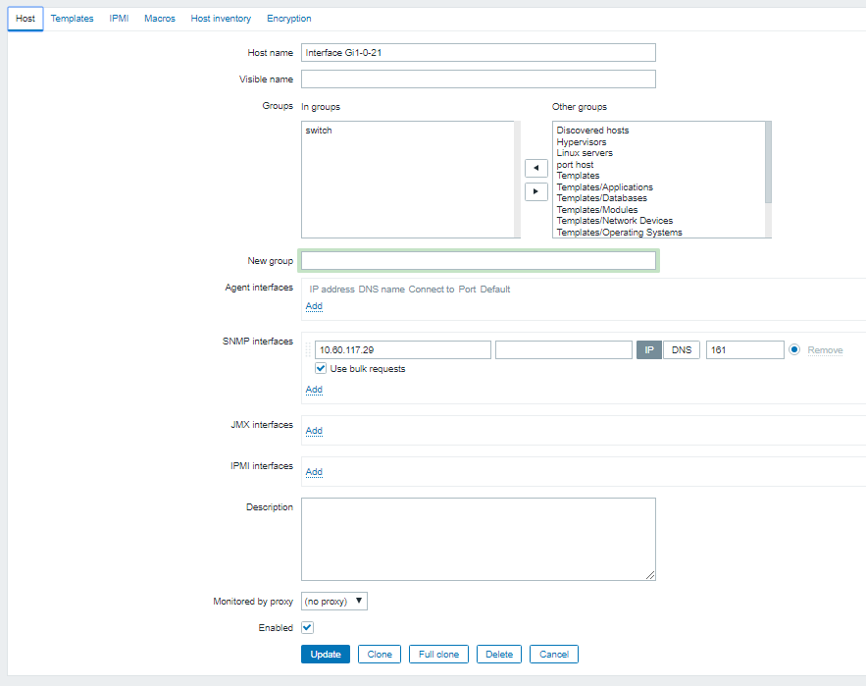The image size is (866, 686).
Task: Select Linux servers in Other groups
Action: pyautogui.click(x=585, y=153)
